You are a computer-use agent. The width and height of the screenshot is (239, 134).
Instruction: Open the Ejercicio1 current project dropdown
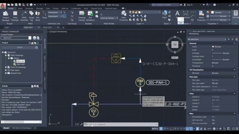30,38
